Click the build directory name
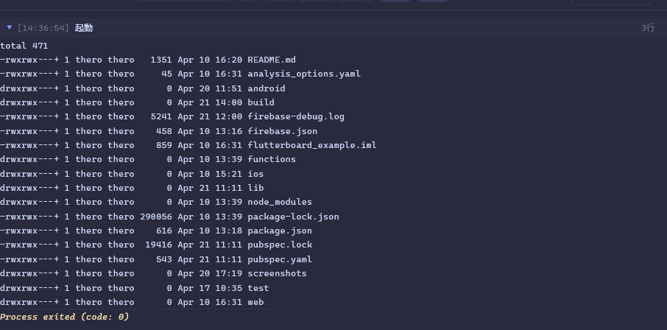The width and height of the screenshot is (667, 330). (x=261, y=102)
